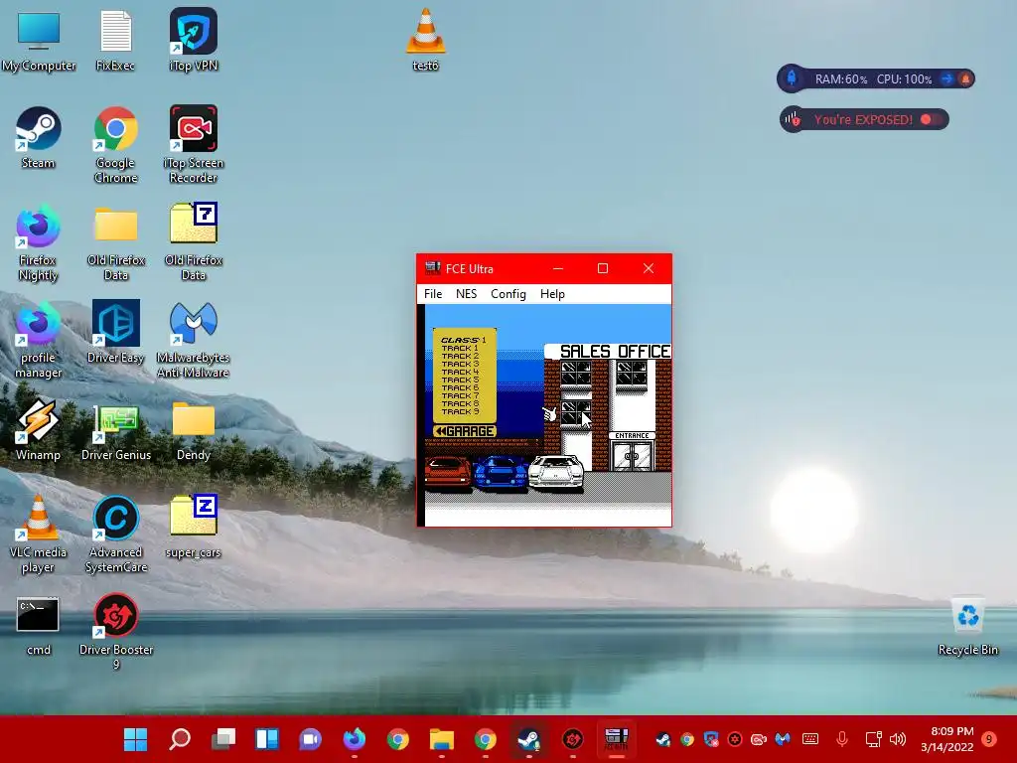
Task: Select the Old Firefox Data folder
Action: click(x=115, y=242)
